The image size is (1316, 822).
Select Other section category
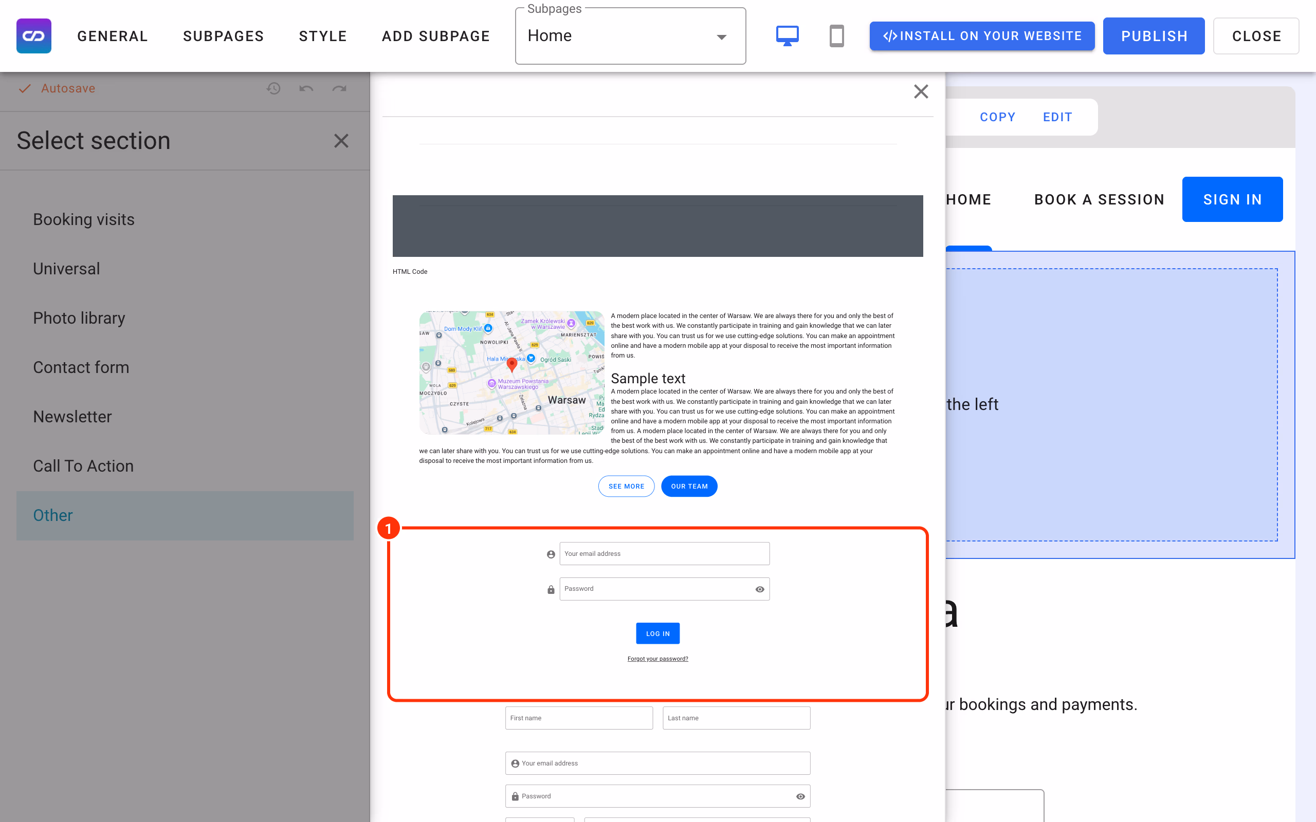point(185,515)
